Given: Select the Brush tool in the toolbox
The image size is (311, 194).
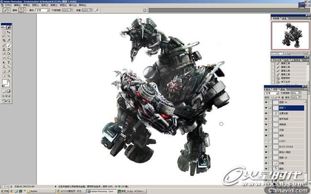Looking at the screenshot, I should [9, 45].
